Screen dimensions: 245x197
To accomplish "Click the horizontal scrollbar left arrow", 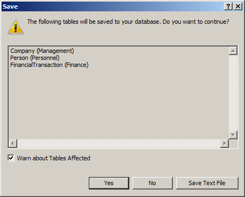I will pos(13,144).
